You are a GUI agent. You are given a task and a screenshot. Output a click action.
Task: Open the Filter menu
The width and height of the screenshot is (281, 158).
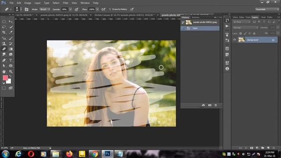65,3
